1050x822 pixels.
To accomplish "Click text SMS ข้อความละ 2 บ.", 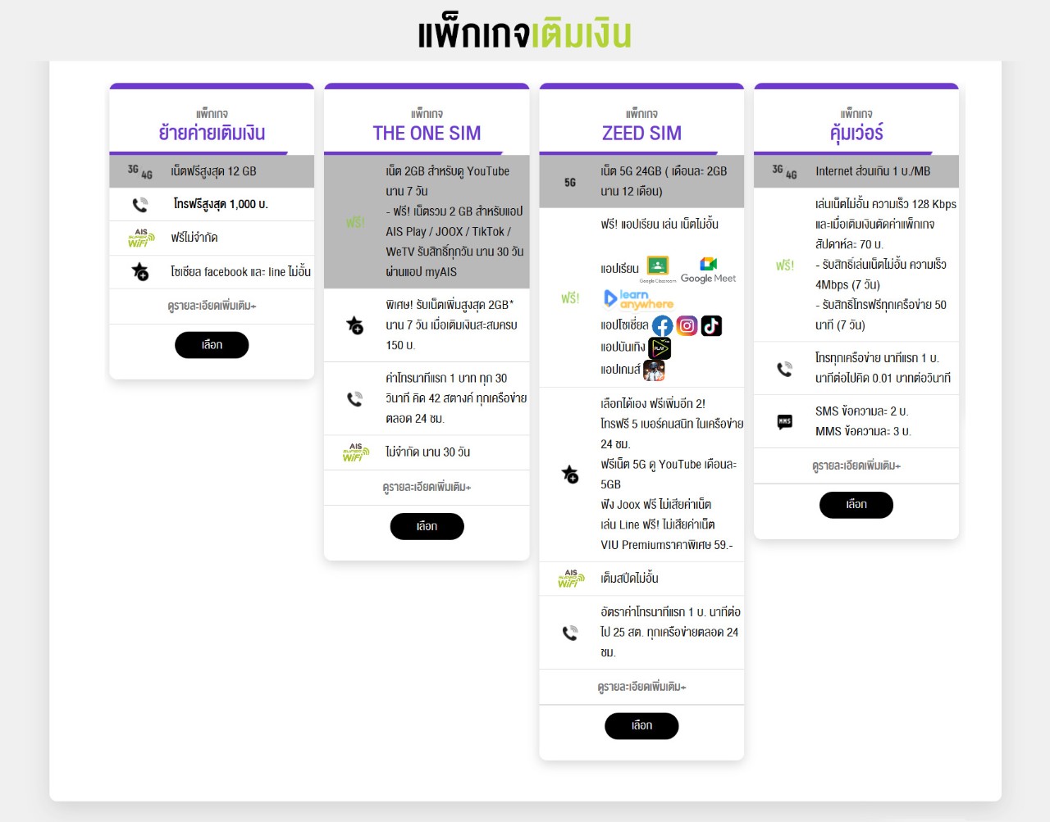I will pos(861,411).
